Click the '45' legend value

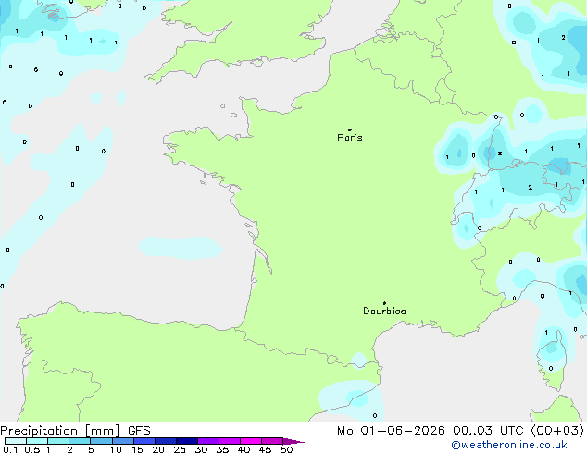(x=265, y=449)
